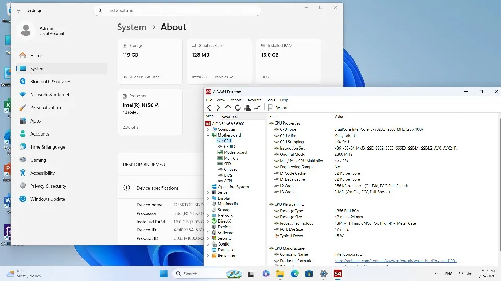This screenshot has height=281, width=501.
Task: Open the View menu in AIDA64
Action: click(221, 100)
